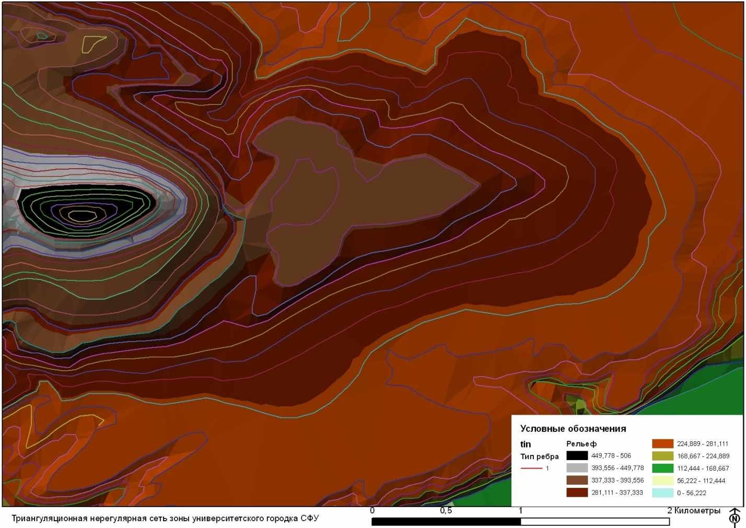
Task: Click the '0,5' scale bar label
Action: (x=446, y=510)
